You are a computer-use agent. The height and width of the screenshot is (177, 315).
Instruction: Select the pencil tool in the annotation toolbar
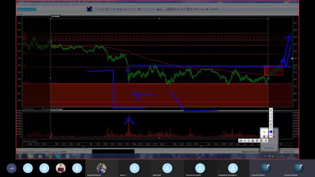click(271, 110)
